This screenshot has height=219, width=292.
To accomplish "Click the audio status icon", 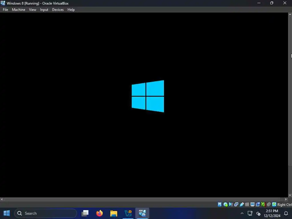I will click(231, 204).
